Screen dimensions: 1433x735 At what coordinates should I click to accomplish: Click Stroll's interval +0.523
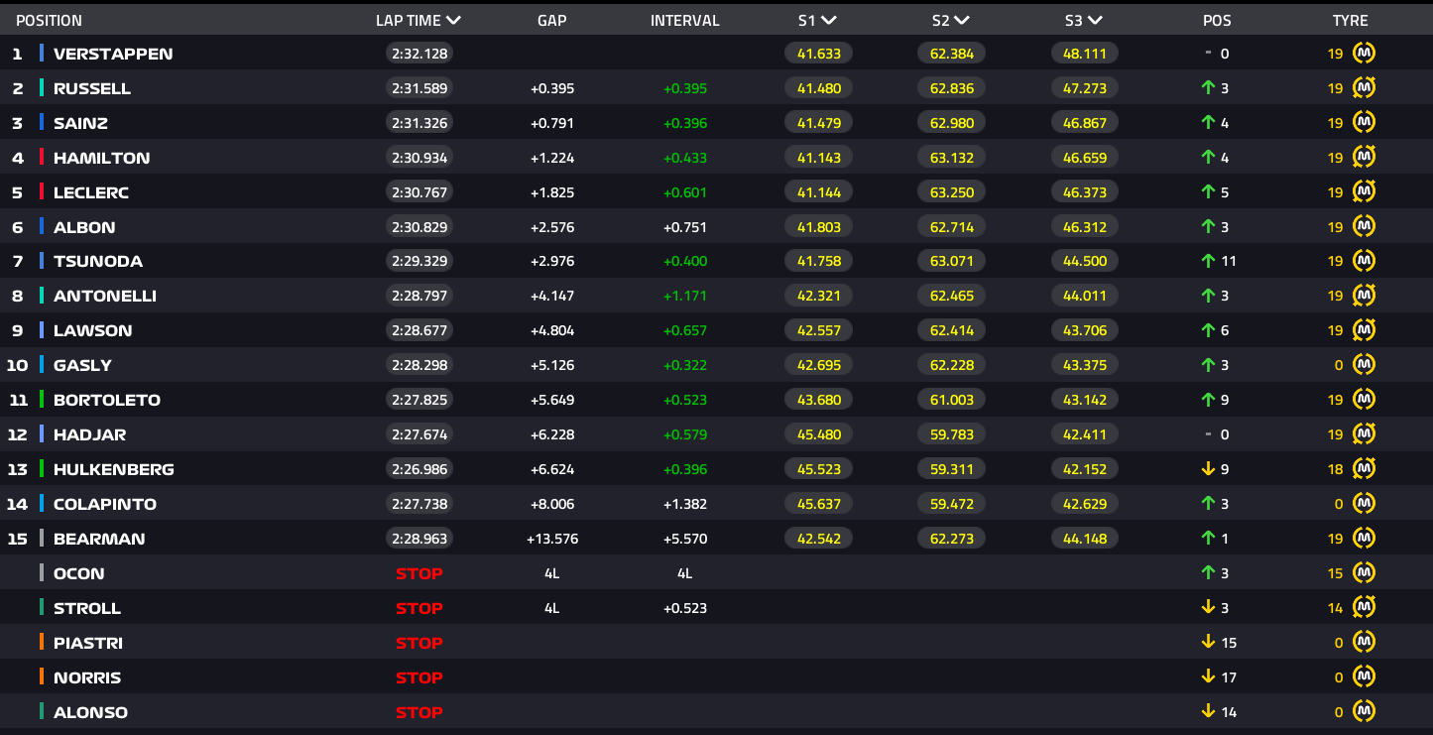(x=685, y=608)
